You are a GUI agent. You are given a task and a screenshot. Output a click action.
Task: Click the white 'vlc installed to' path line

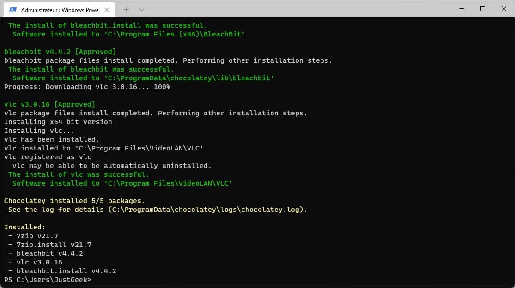[x=103, y=148]
